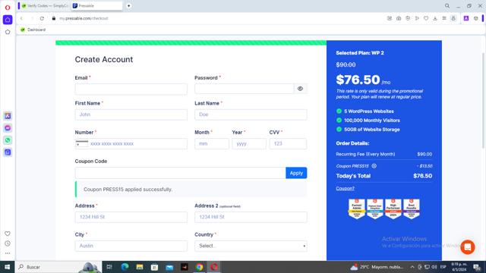
Task: Click 'Today's Total' label
Action: pyautogui.click(x=353, y=176)
